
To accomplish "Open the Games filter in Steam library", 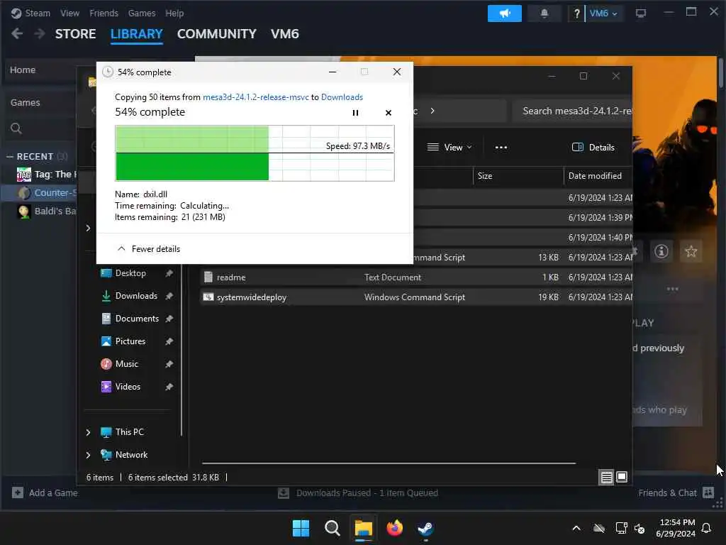I will pyautogui.click(x=25, y=102).
